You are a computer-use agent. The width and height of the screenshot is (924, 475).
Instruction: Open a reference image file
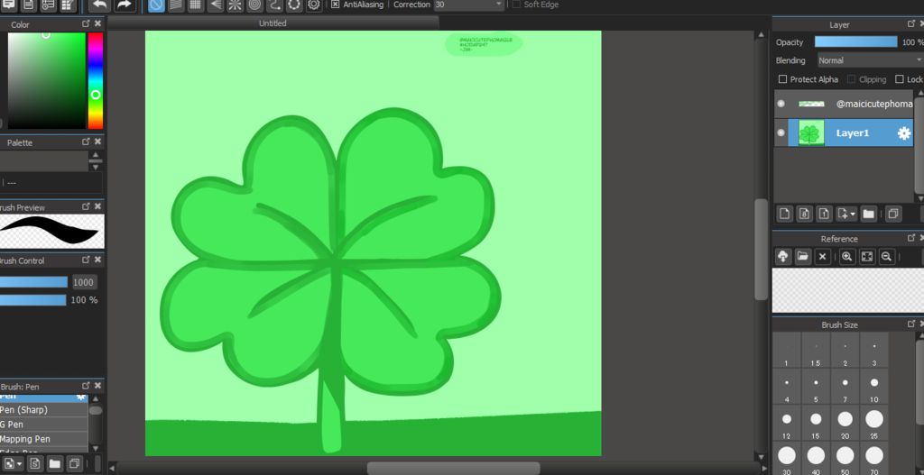click(802, 257)
